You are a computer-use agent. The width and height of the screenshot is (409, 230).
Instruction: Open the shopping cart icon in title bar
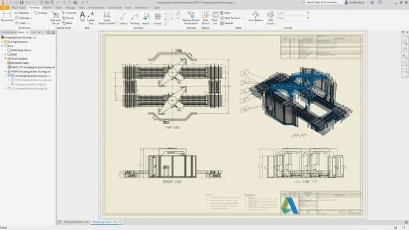click(372, 3)
